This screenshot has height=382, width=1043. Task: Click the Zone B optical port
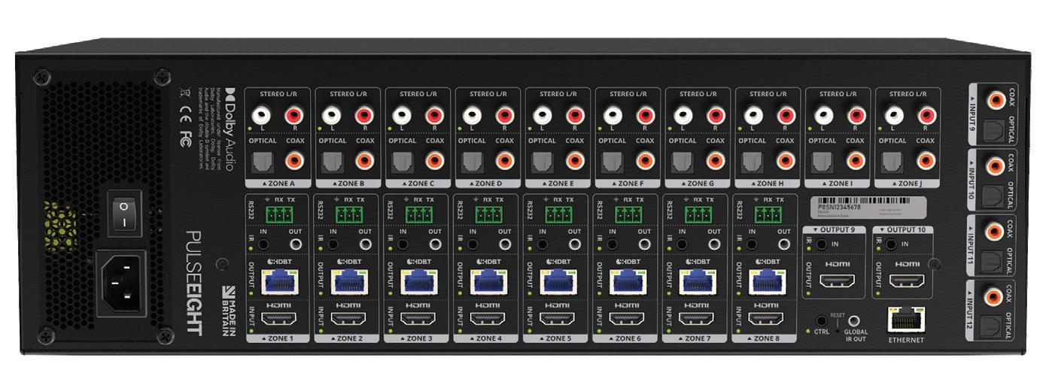coord(332,161)
